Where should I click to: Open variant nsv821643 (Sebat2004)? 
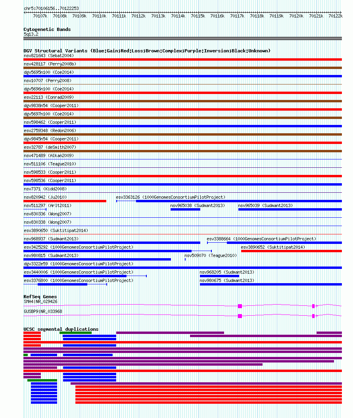(49, 56)
